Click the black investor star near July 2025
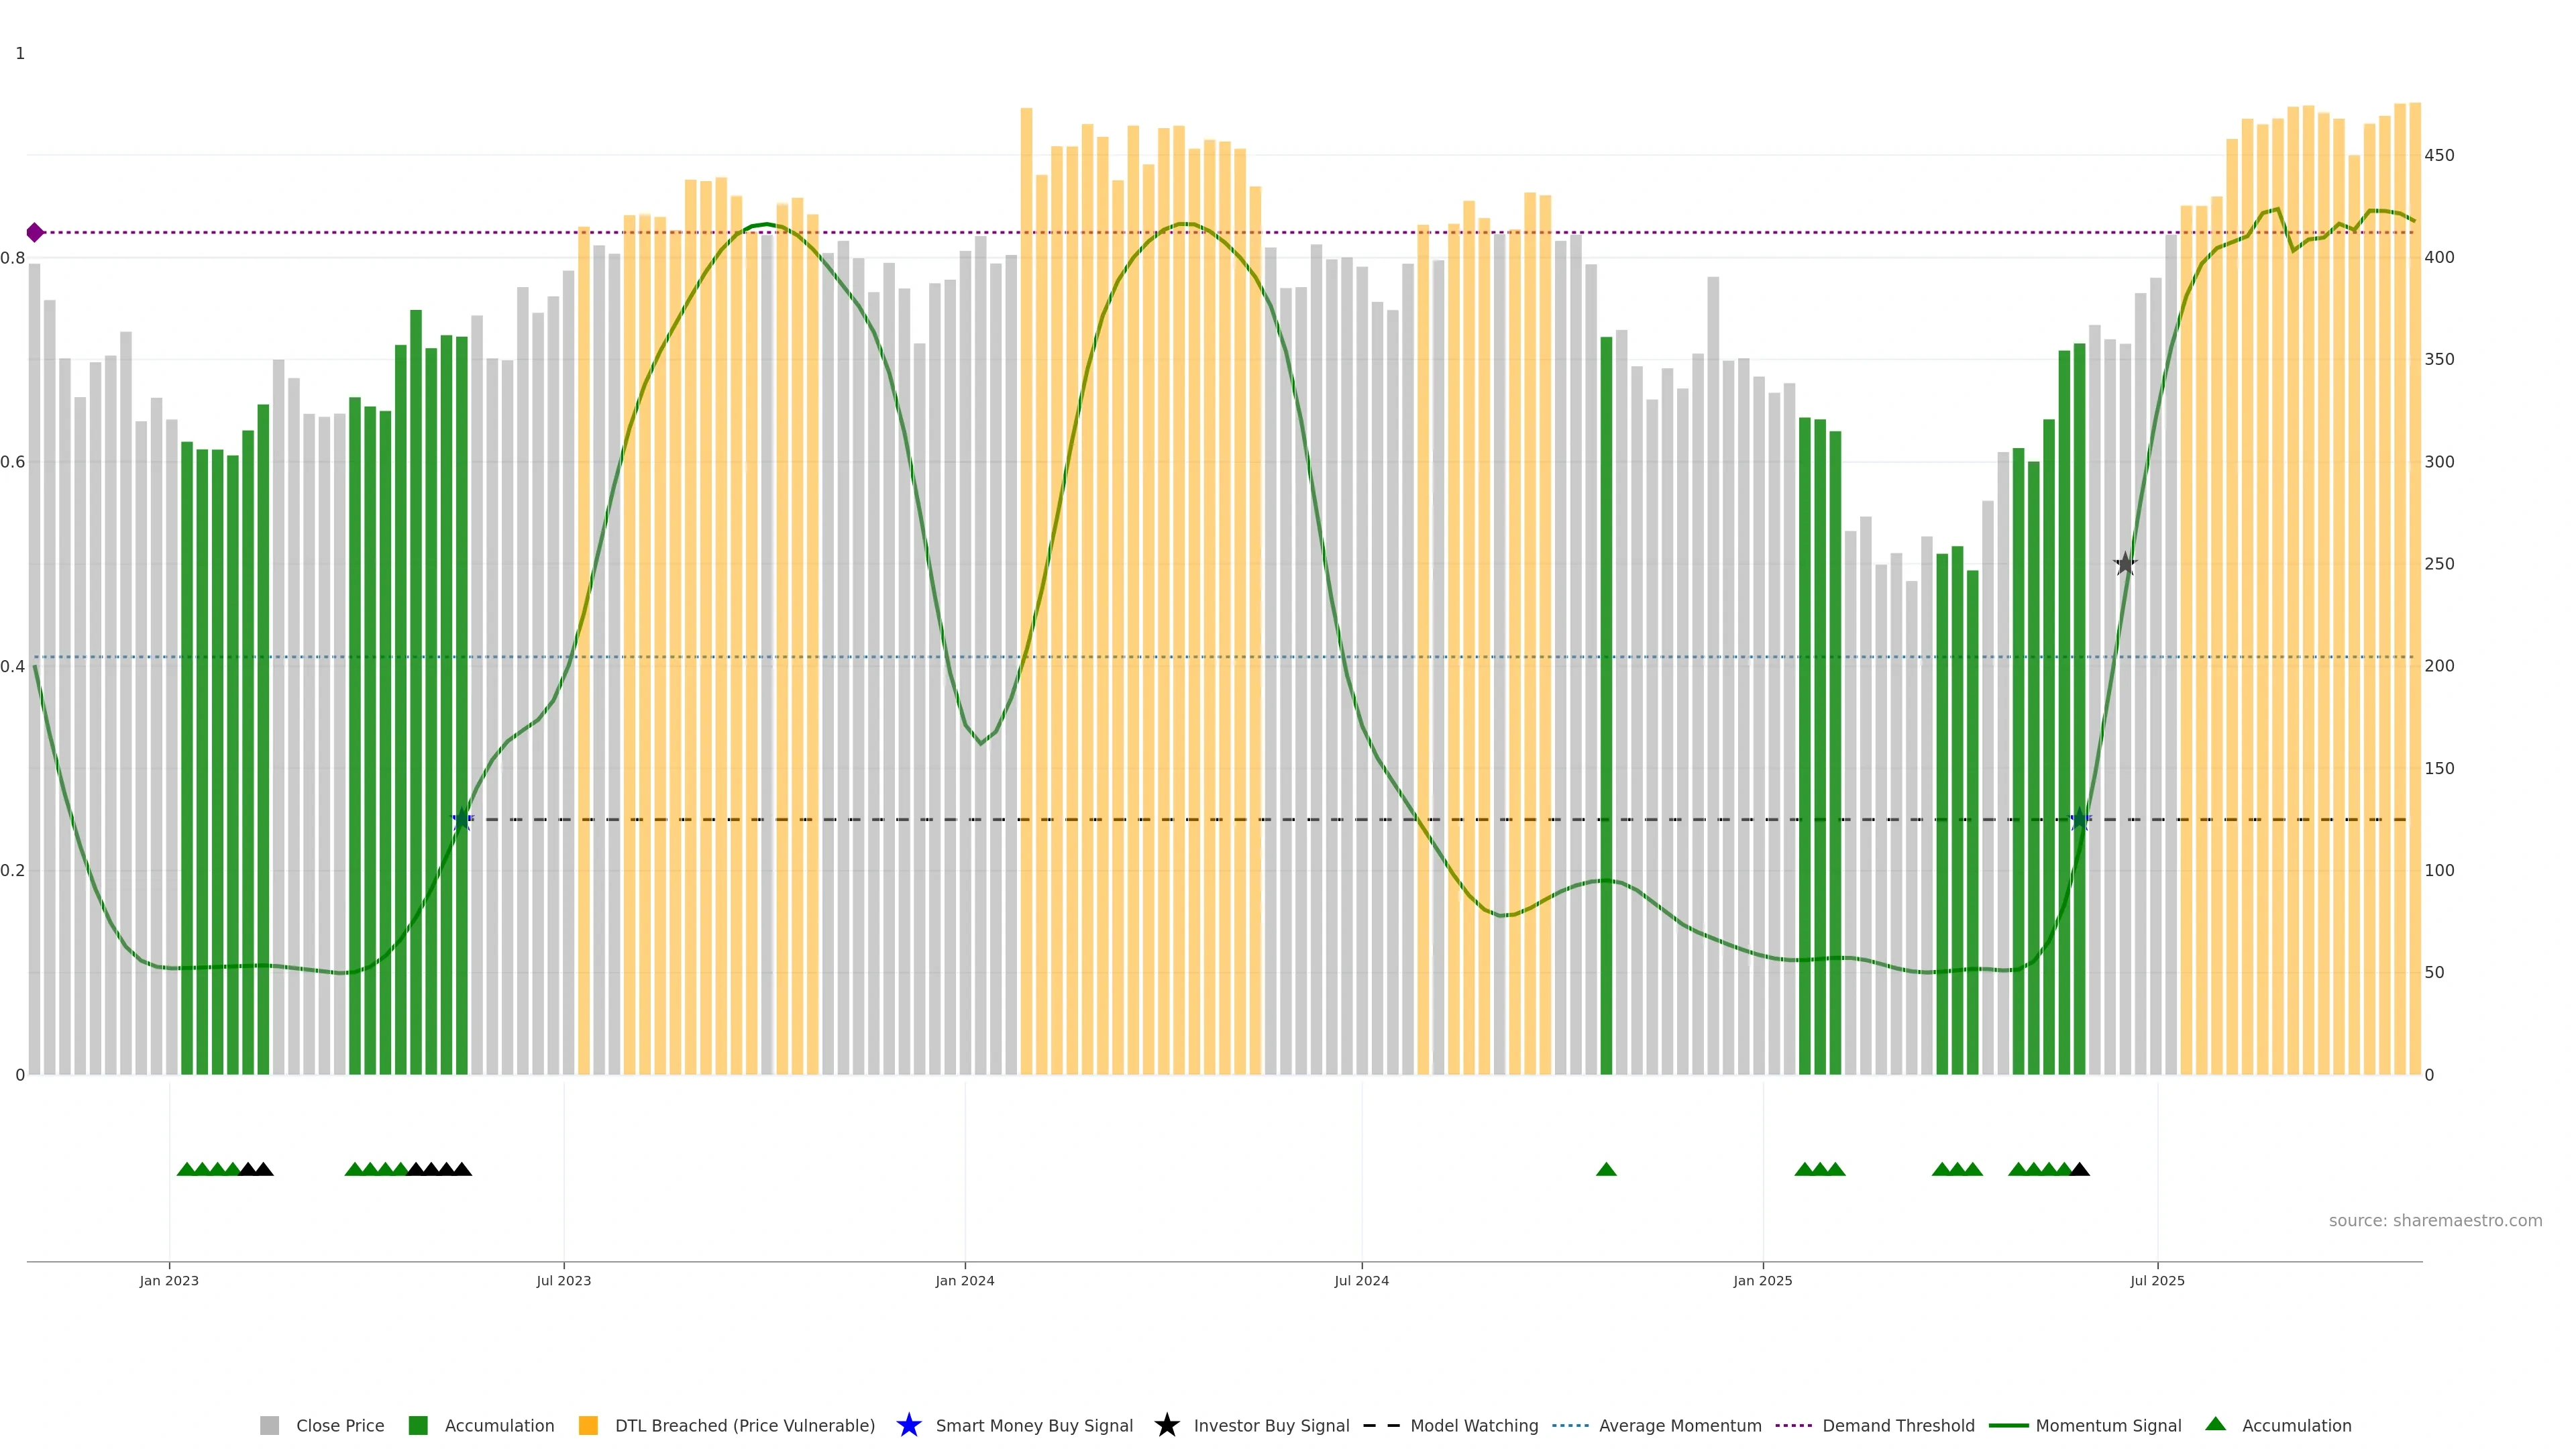 pyautogui.click(x=2125, y=564)
